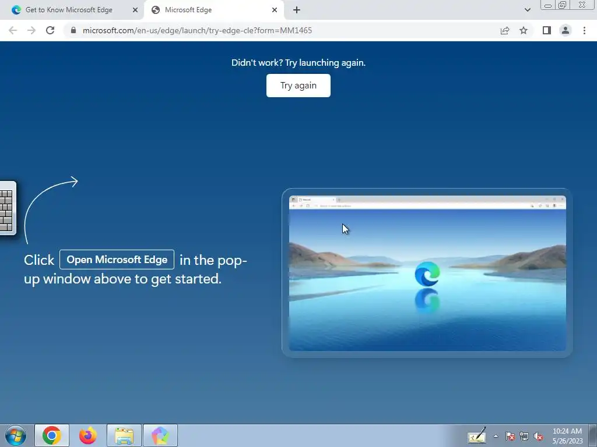Image resolution: width=597 pixels, height=447 pixels.
Task: Click the Show desktop strip
Action: coord(593,435)
